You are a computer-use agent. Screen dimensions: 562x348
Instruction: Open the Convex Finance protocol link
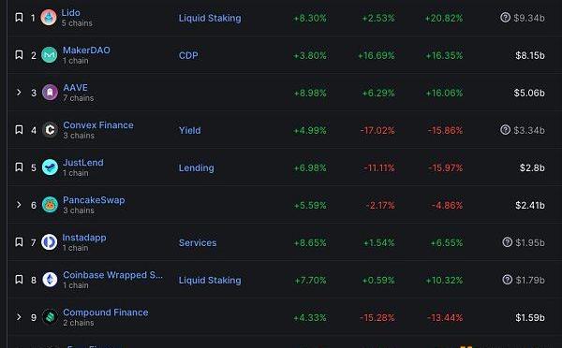pos(98,125)
